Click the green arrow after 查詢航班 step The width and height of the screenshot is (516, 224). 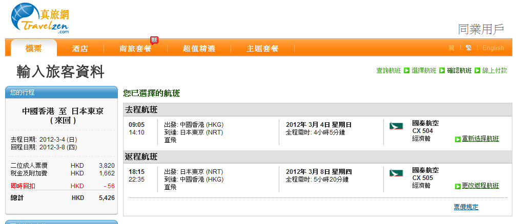click(406, 71)
